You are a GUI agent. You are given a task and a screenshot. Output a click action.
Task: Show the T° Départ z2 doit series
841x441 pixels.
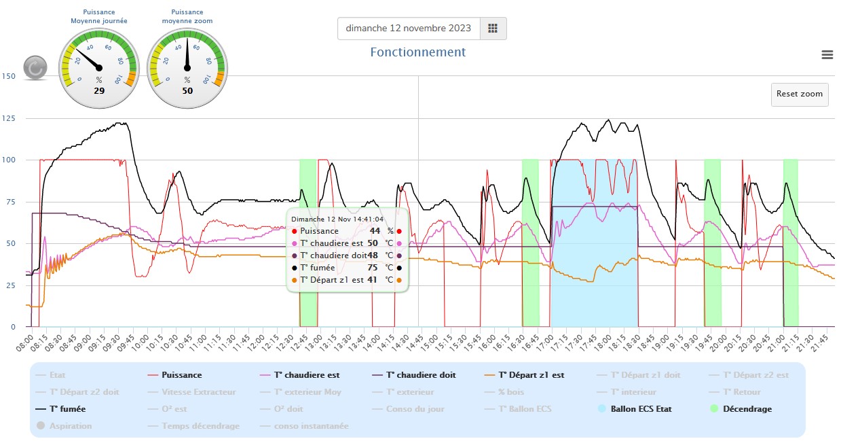tap(77, 392)
